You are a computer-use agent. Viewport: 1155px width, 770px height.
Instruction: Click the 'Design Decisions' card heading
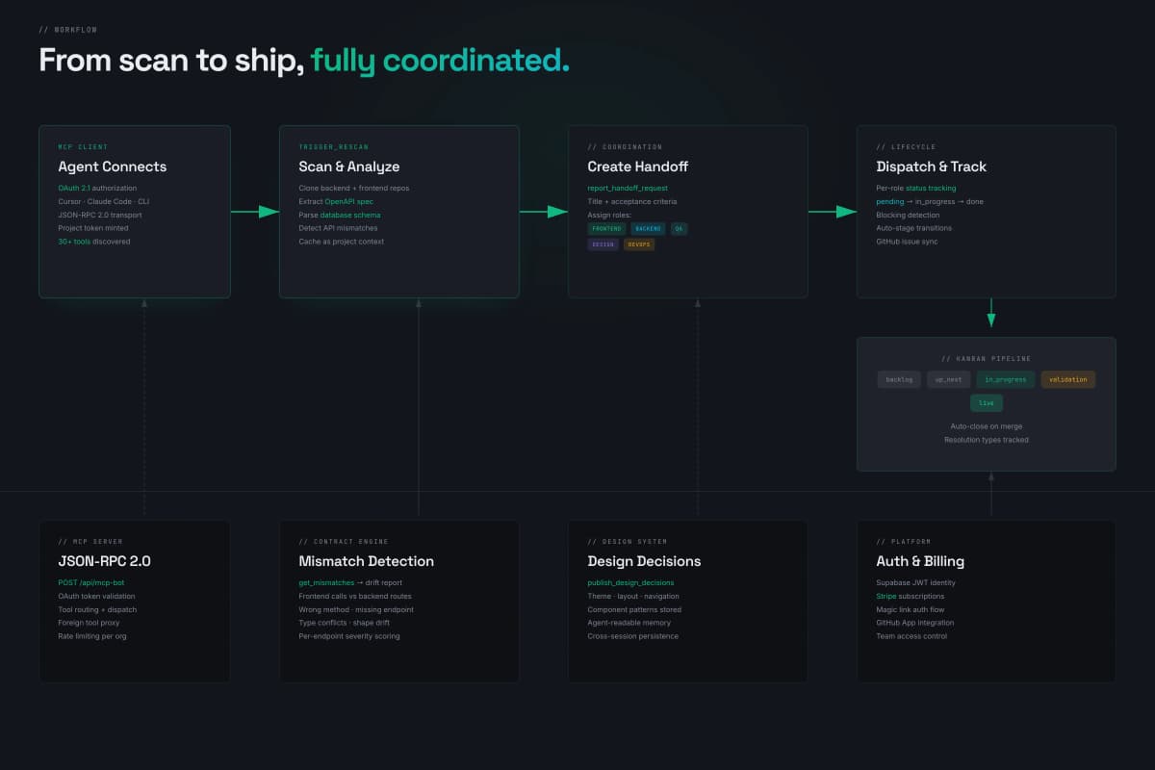click(x=645, y=561)
